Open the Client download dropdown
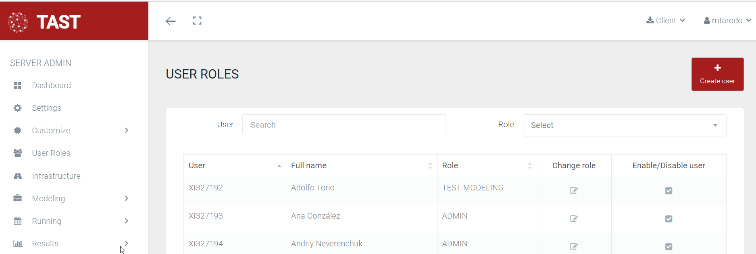 [x=666, y=21]
